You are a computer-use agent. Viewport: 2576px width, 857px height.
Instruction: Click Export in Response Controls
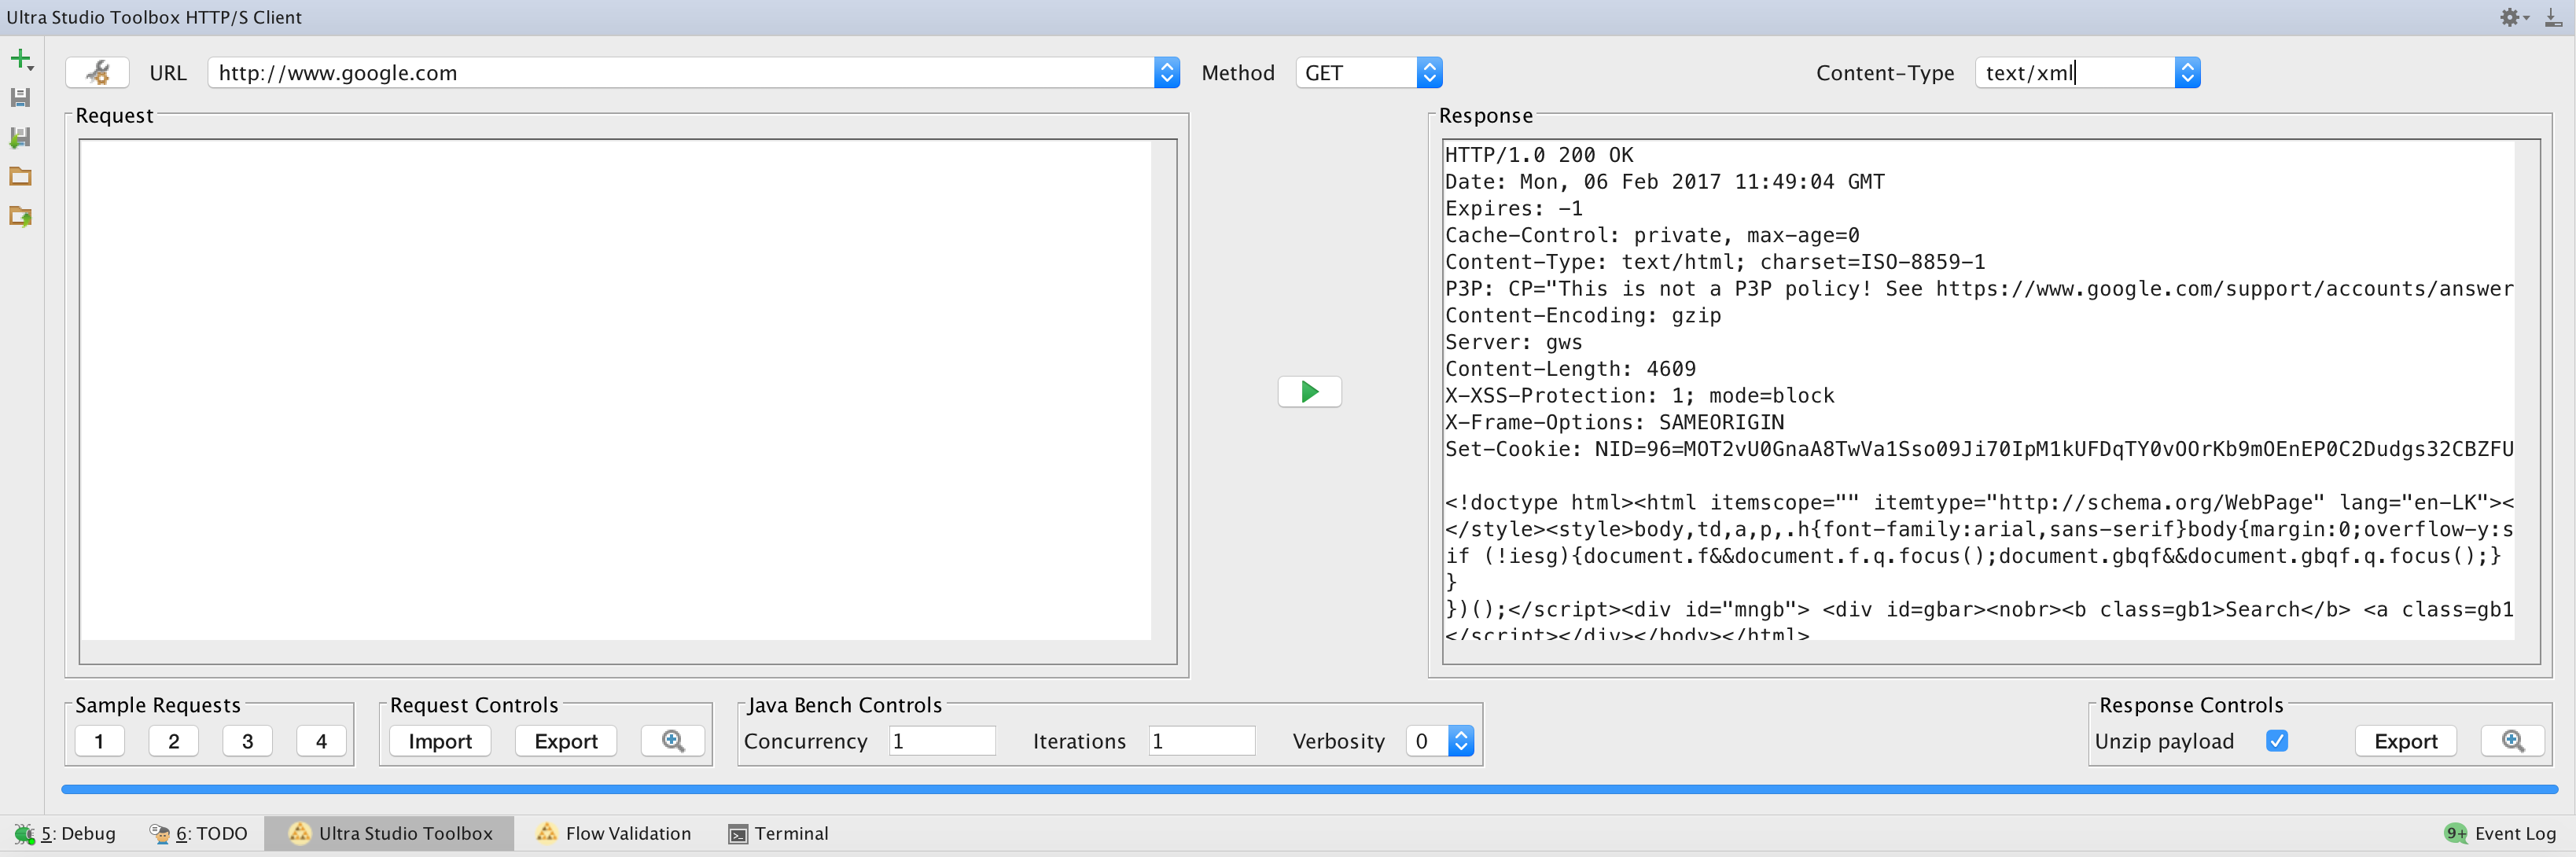[x=2406, y=741]
